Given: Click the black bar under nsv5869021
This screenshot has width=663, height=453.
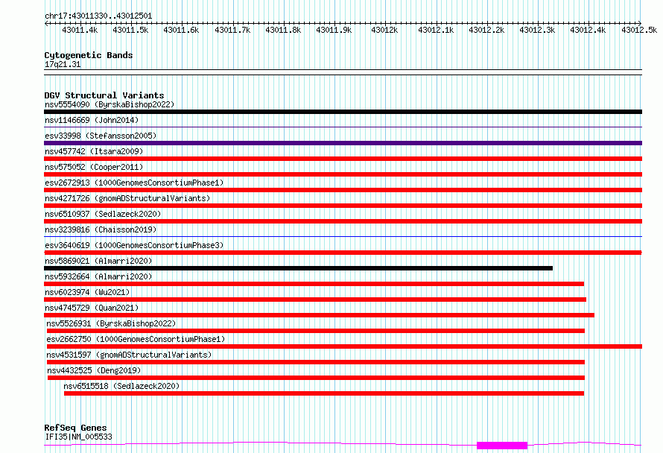Looking at the screenshot, I should [298, 268].
